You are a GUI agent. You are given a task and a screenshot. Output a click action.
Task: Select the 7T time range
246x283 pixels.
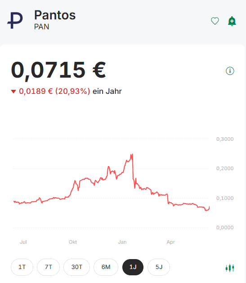point(48,267)
